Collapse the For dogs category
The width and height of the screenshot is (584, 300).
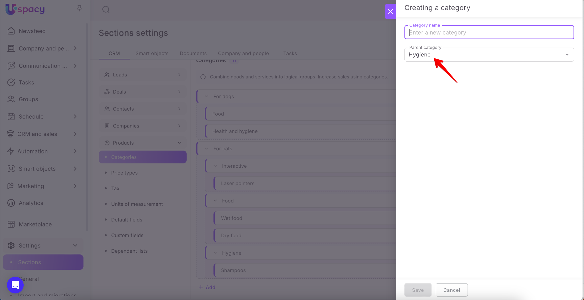206,96
